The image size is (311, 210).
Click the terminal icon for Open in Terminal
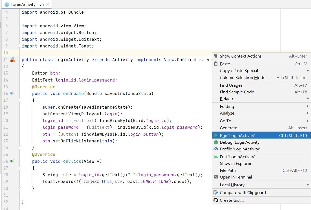[216, 177]
